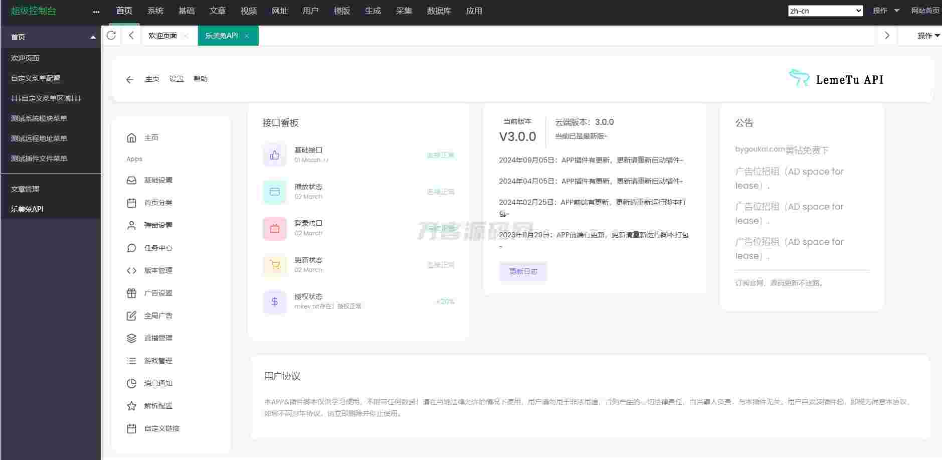Viewport: 942px width, 460px height.
Task: Open the zh-cn language dropdown
Action: [x=825, y=11]
